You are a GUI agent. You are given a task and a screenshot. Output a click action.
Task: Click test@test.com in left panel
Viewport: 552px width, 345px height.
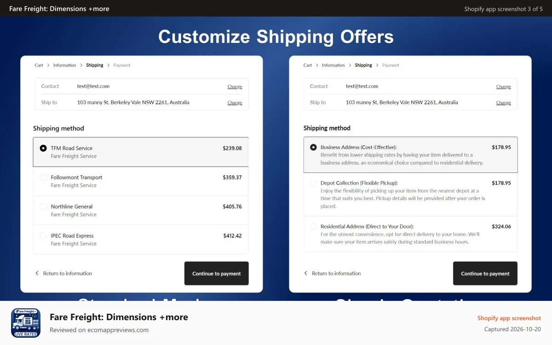[93, 86]
